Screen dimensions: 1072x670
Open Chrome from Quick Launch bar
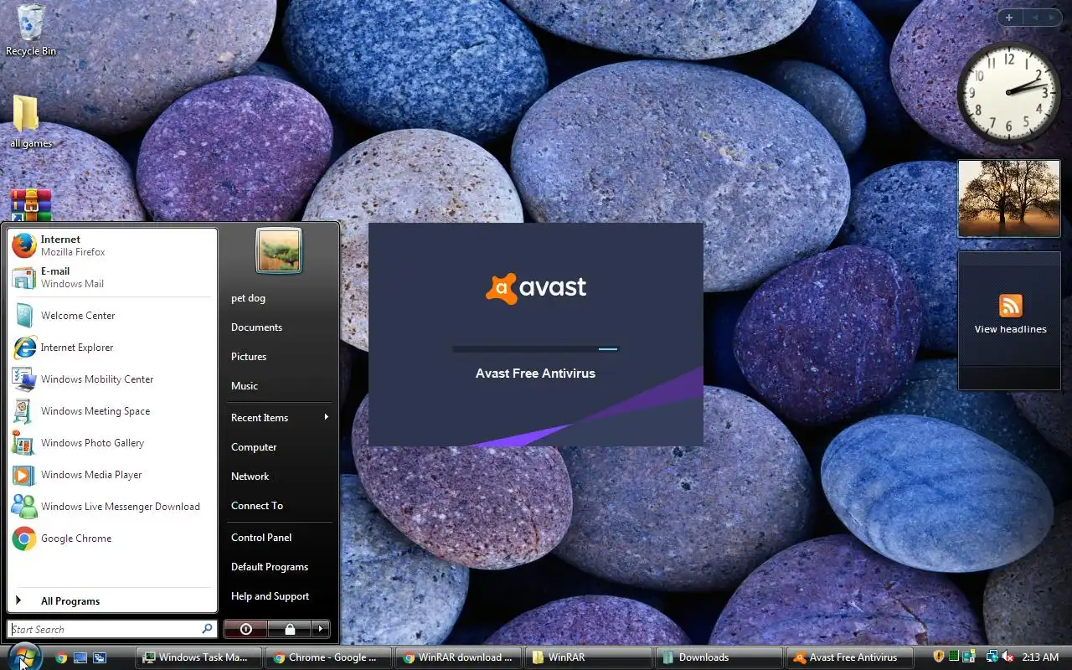click(61, 657)
